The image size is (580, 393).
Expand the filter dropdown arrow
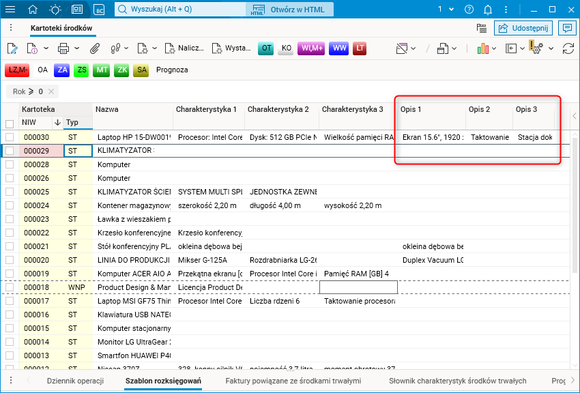414,48
